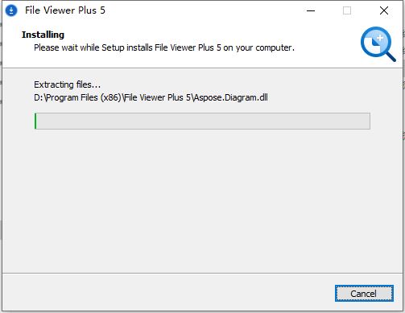The image size is (405, 313).
Task: Click the blue installer icon in title bar
Action: [x=11, y=10]
